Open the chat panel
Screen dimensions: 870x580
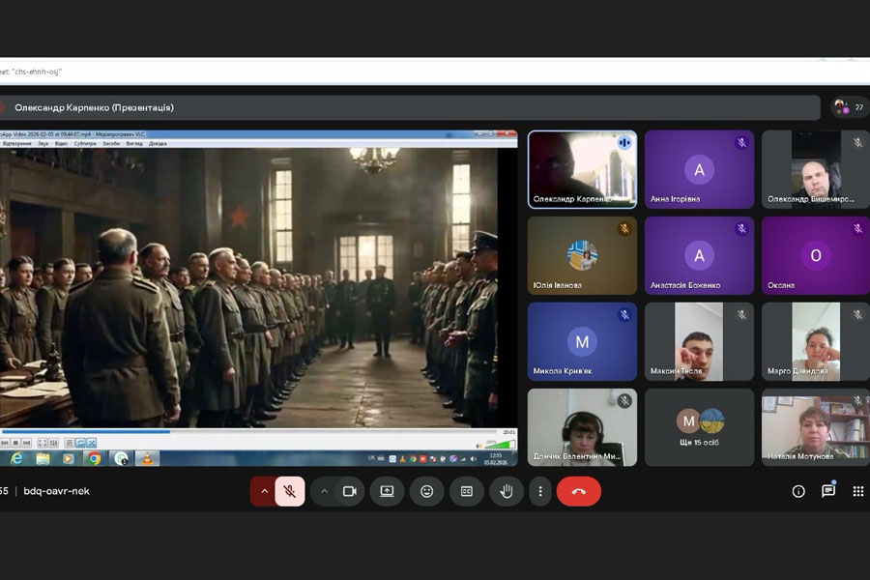tap(828, 491)
